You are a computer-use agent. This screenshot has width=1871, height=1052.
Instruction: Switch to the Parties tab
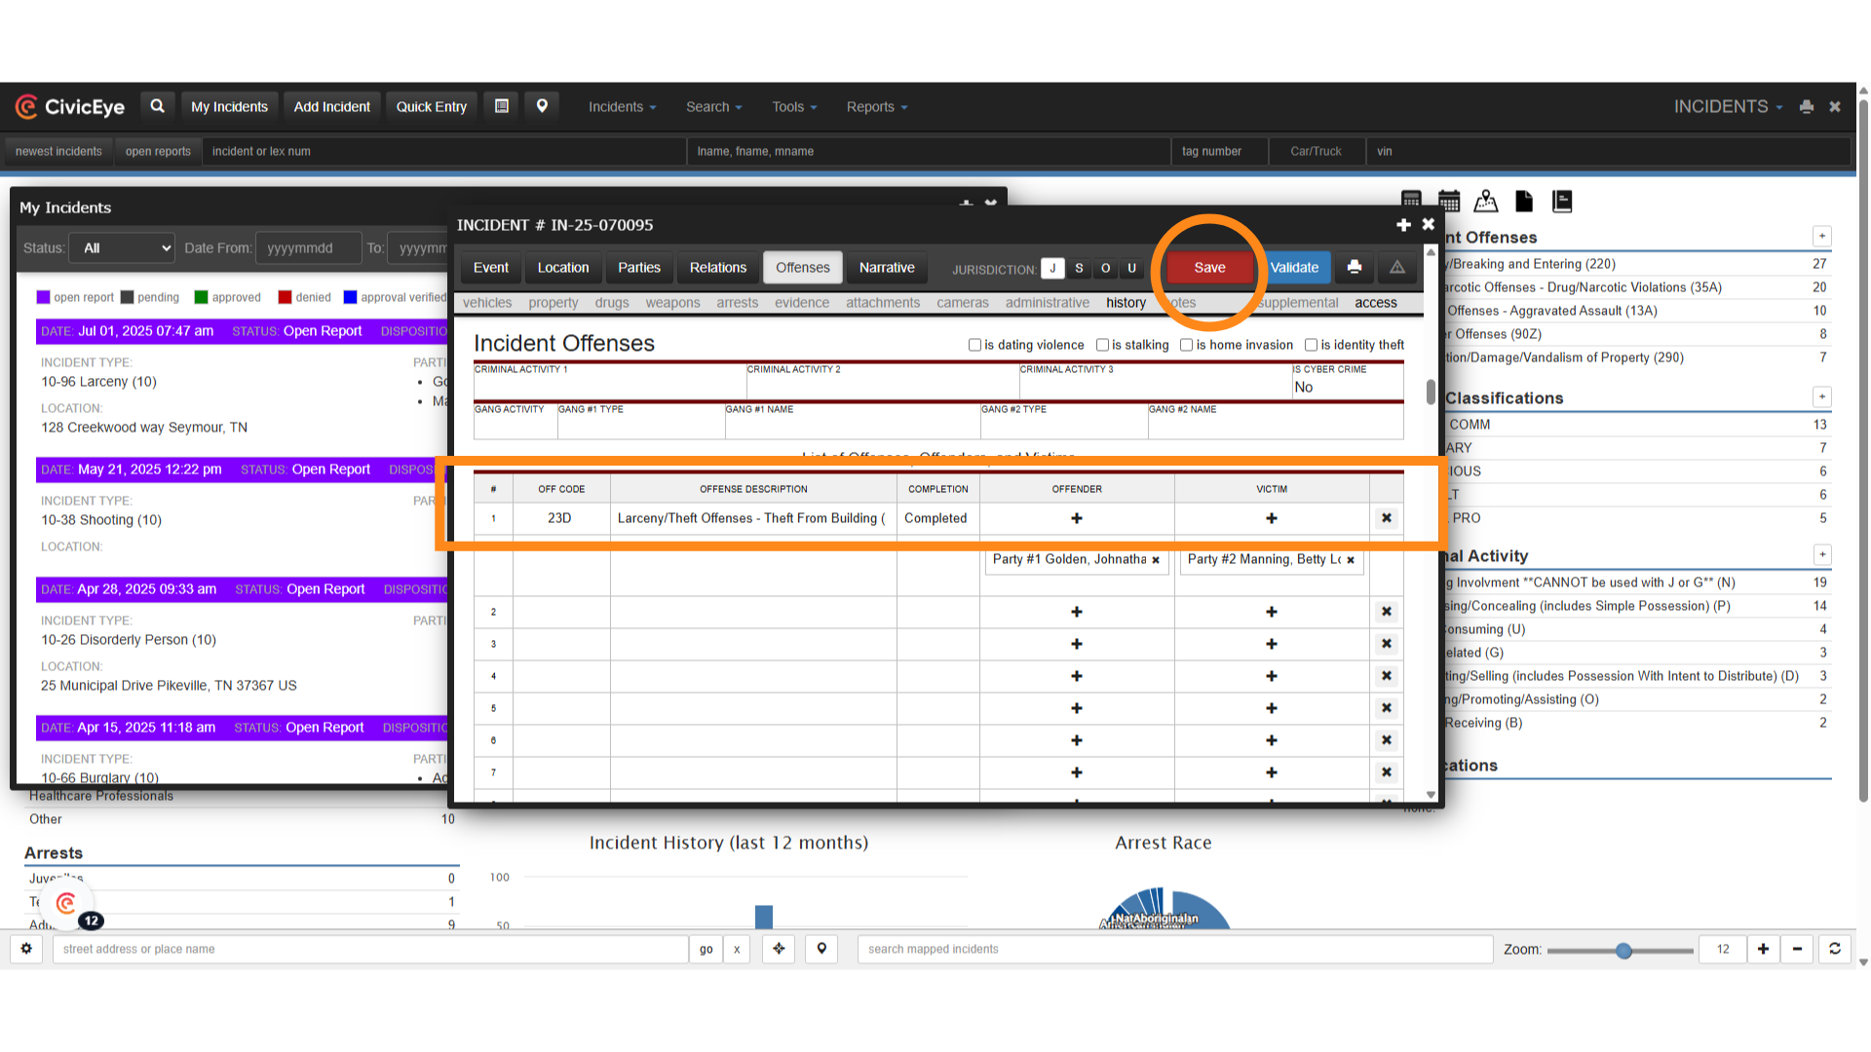click(639, 268)
